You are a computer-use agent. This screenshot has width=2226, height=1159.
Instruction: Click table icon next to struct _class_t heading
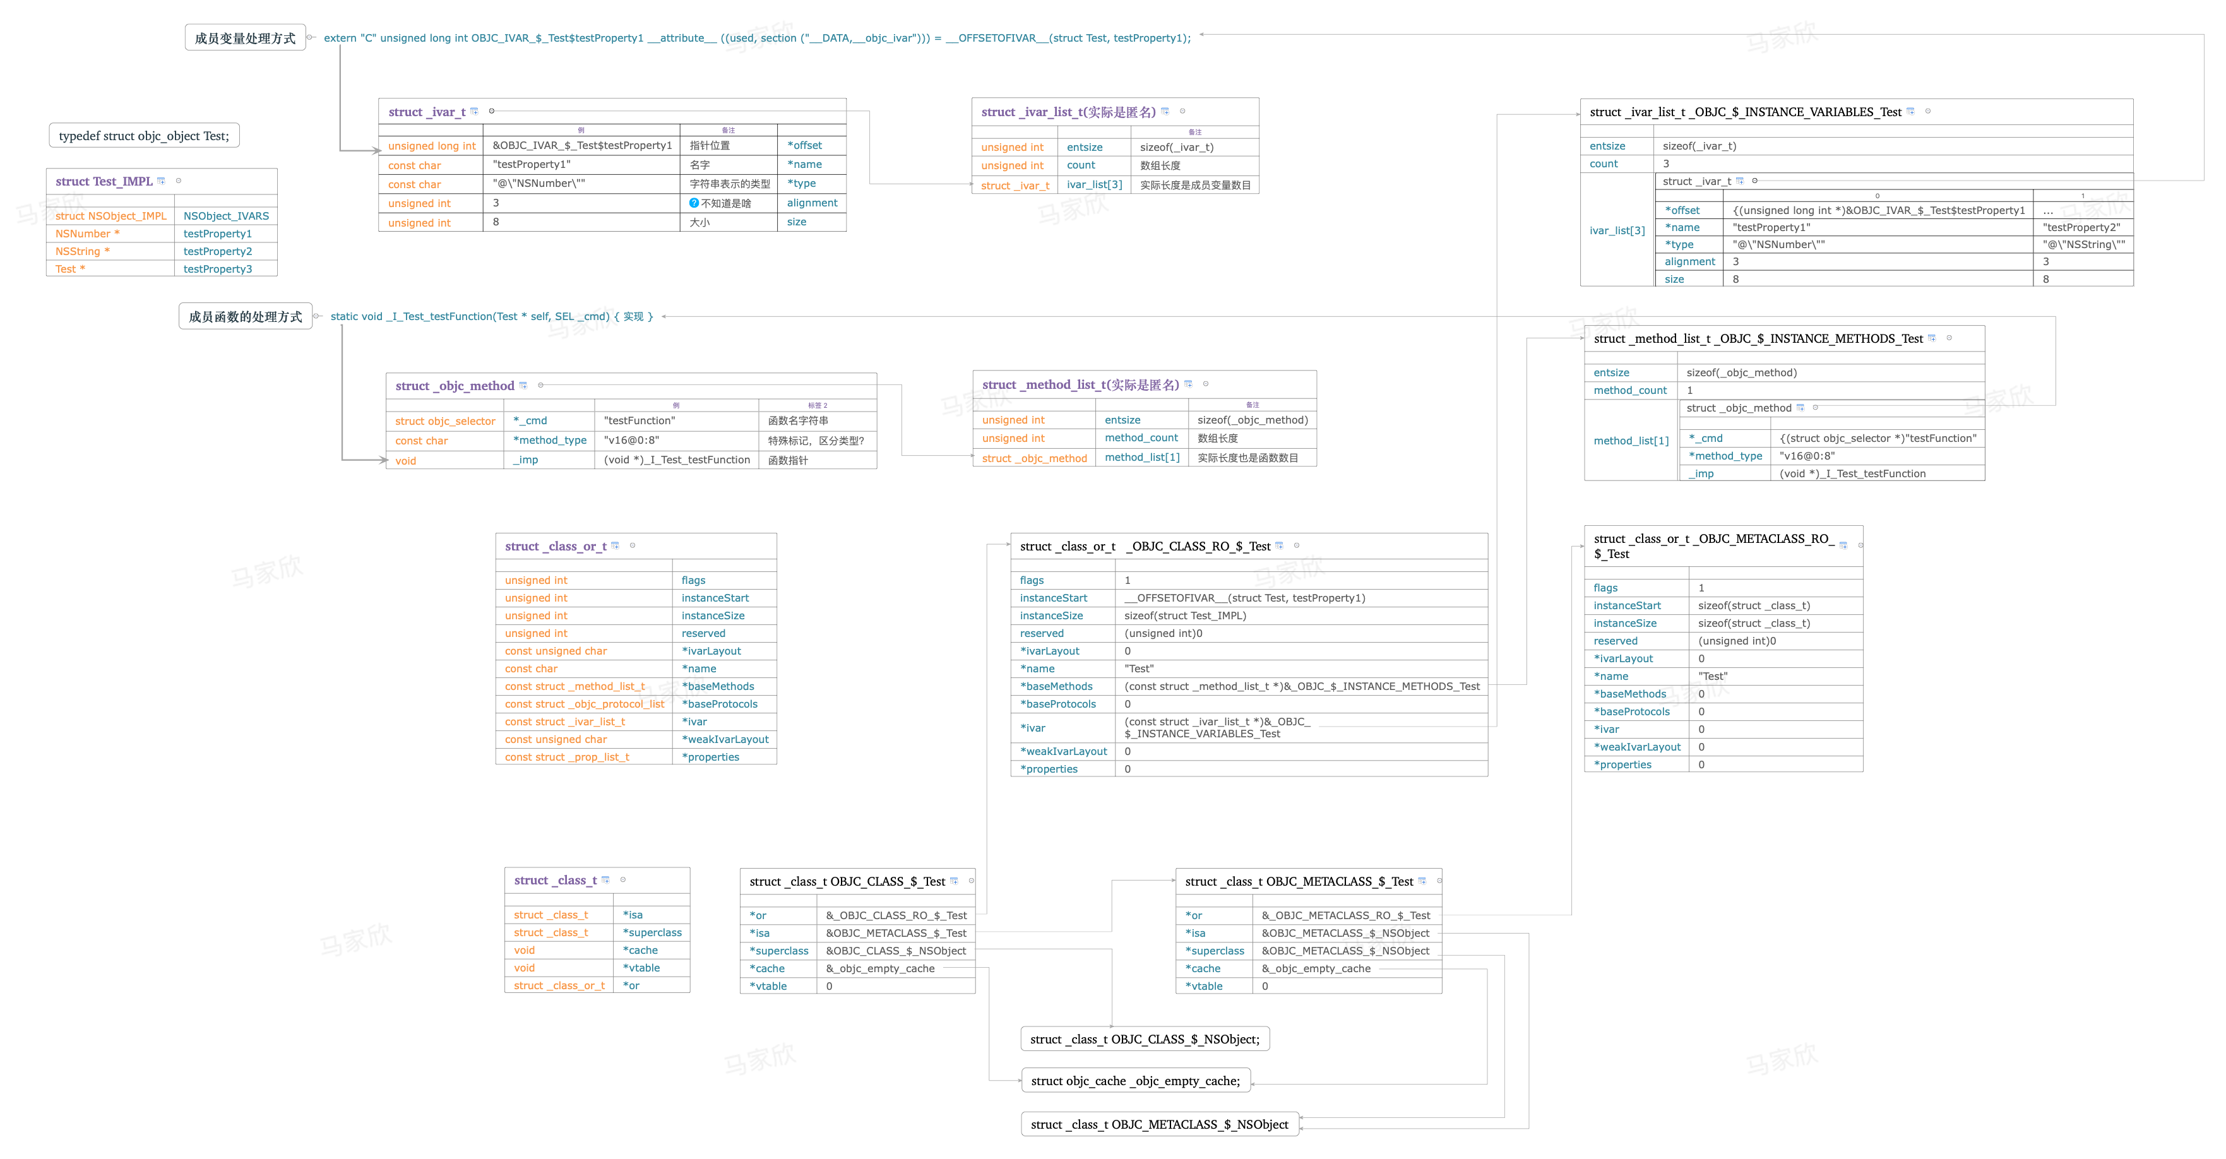pos(605,880)
